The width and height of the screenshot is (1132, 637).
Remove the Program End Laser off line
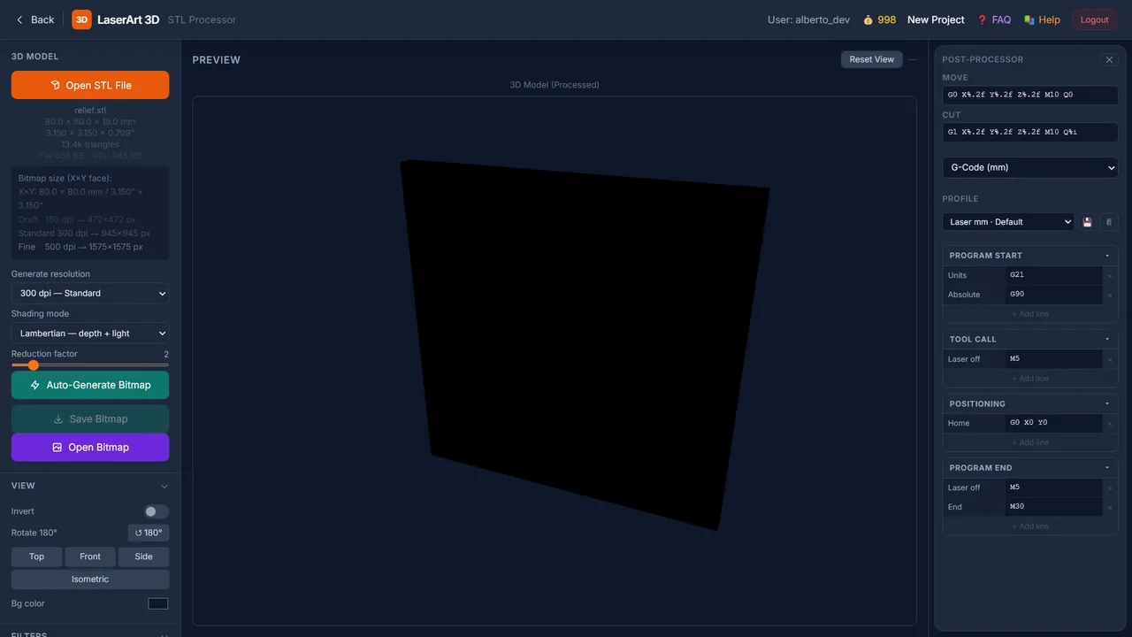[1110, 488]
